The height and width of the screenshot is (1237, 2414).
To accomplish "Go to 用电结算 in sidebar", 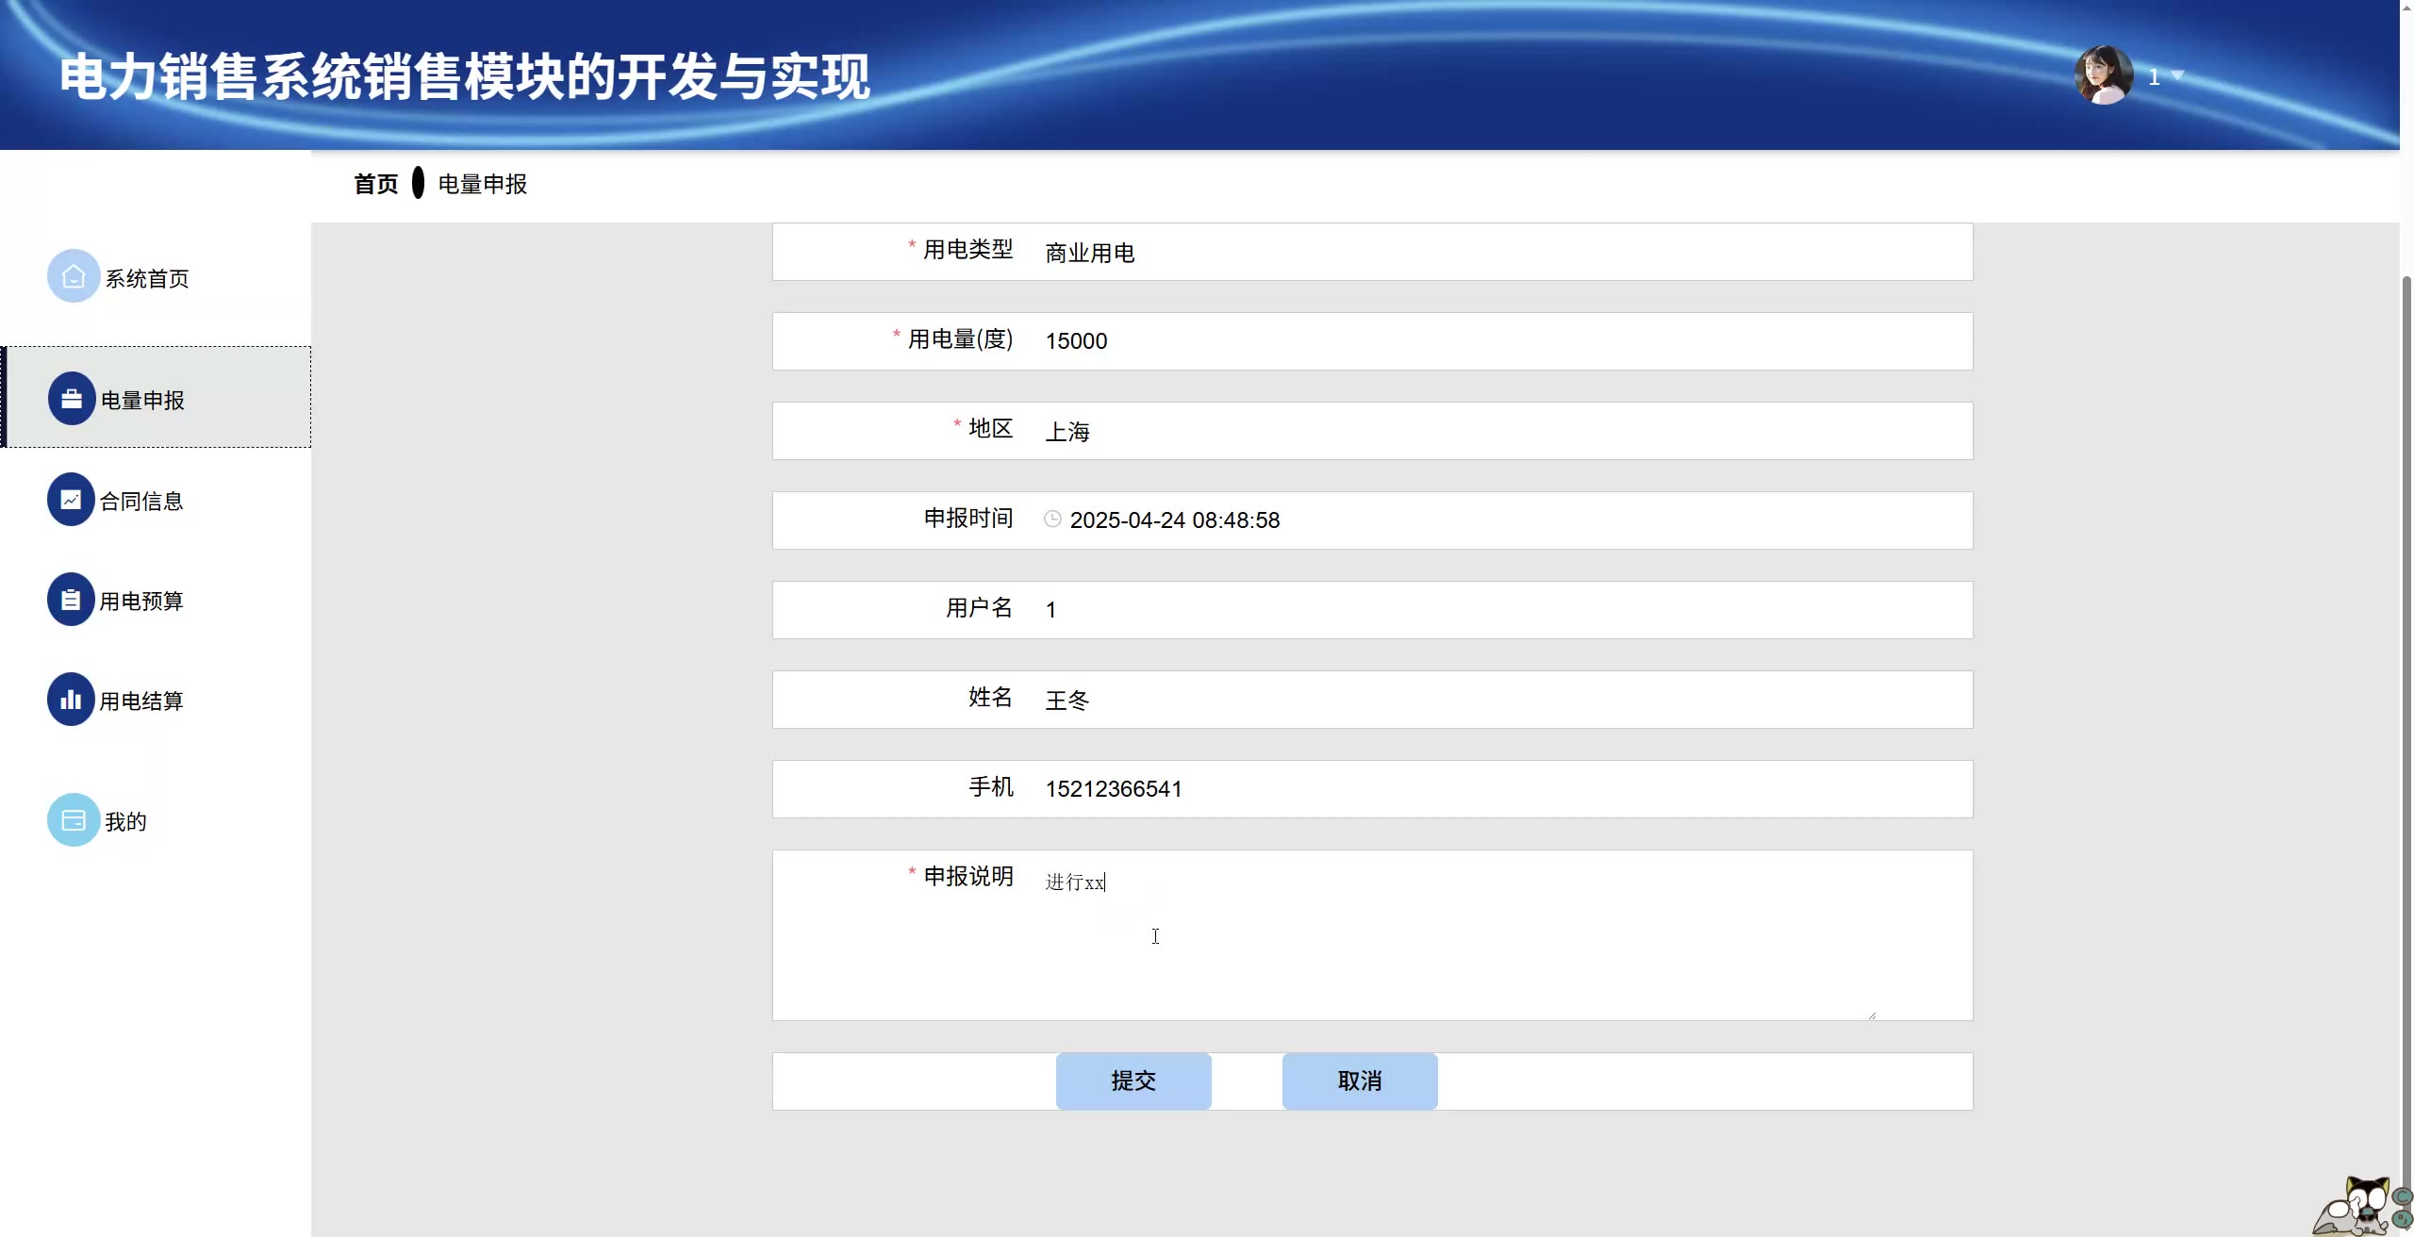I will tap(141, 701).
